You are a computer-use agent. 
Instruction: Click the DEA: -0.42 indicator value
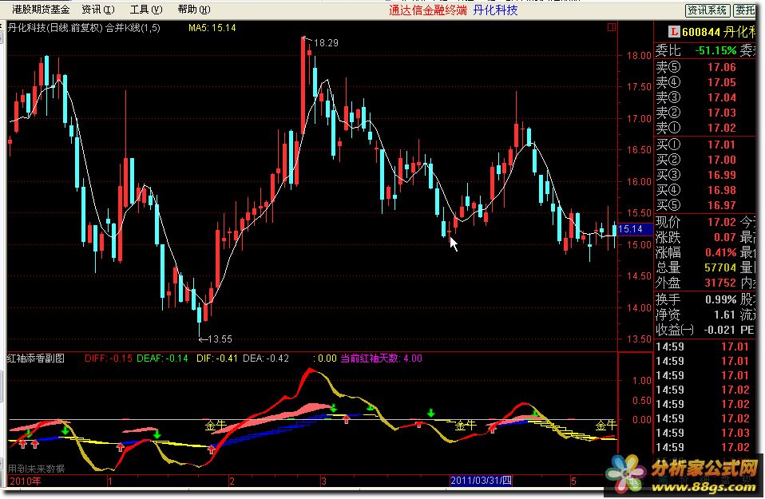tap(266, 358)
